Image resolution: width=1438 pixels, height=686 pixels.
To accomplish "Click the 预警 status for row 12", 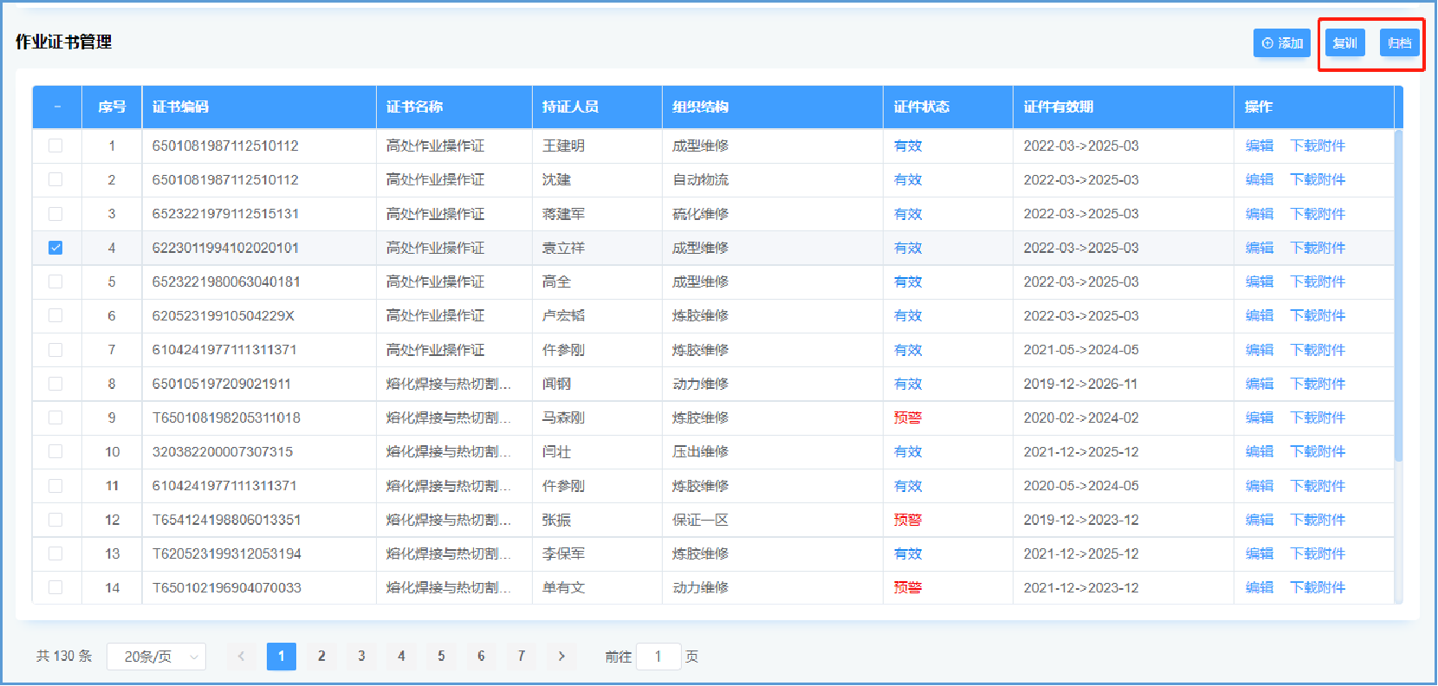I will click(908, 520).
